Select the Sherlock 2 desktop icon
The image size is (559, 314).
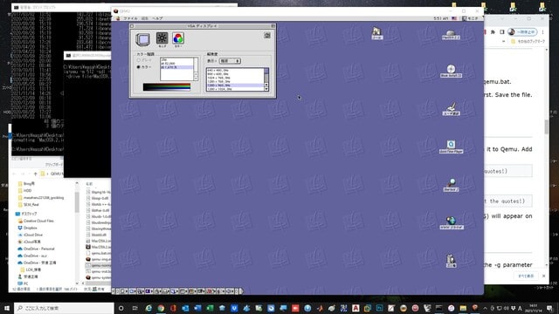(451, 185)
